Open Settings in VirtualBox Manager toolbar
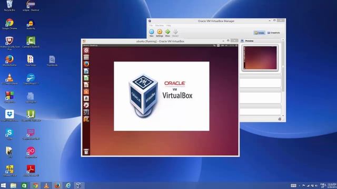The image size is (337, 189). point(160,33)
